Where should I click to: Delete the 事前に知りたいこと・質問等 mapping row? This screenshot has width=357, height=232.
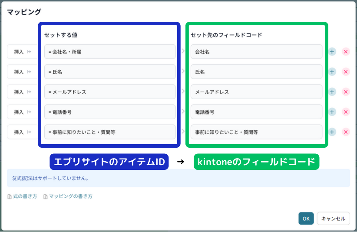[346, 132]
